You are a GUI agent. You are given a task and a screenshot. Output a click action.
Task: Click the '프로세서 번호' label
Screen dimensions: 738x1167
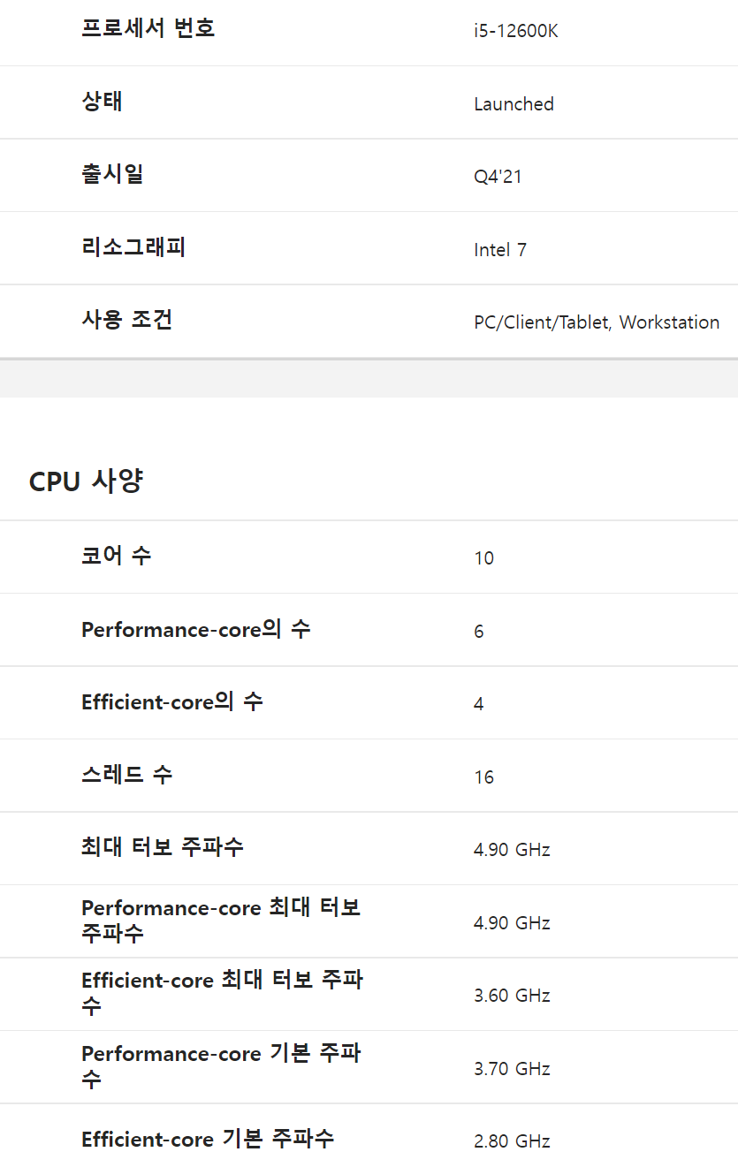(x=148, y=29)
